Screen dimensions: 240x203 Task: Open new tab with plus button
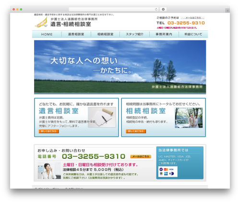coord(228,11)
